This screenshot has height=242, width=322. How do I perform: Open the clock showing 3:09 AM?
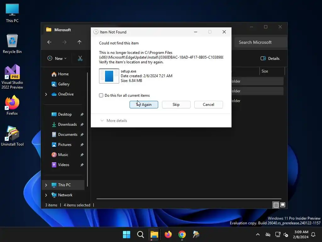click(301, 234)
